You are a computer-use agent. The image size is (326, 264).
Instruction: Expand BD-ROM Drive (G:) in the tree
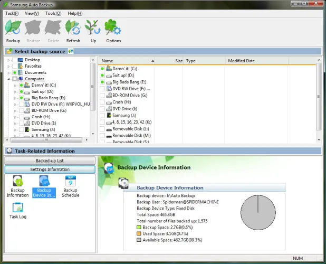15,111
